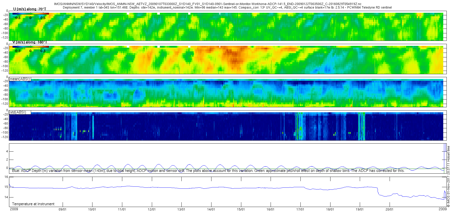Click the '0.5' label on V colorbar
This screenshot has height=213, width=451.
pos(43,51)
